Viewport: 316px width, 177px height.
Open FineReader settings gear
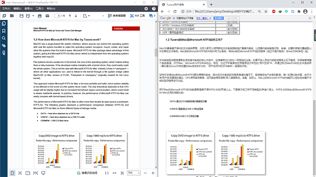click(x=146, y=9)
